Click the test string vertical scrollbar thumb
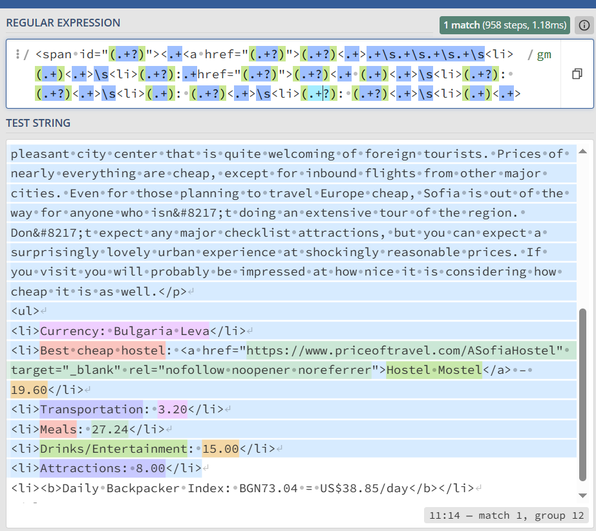Viewport: 596px width, 531px height. pos(582,395)
